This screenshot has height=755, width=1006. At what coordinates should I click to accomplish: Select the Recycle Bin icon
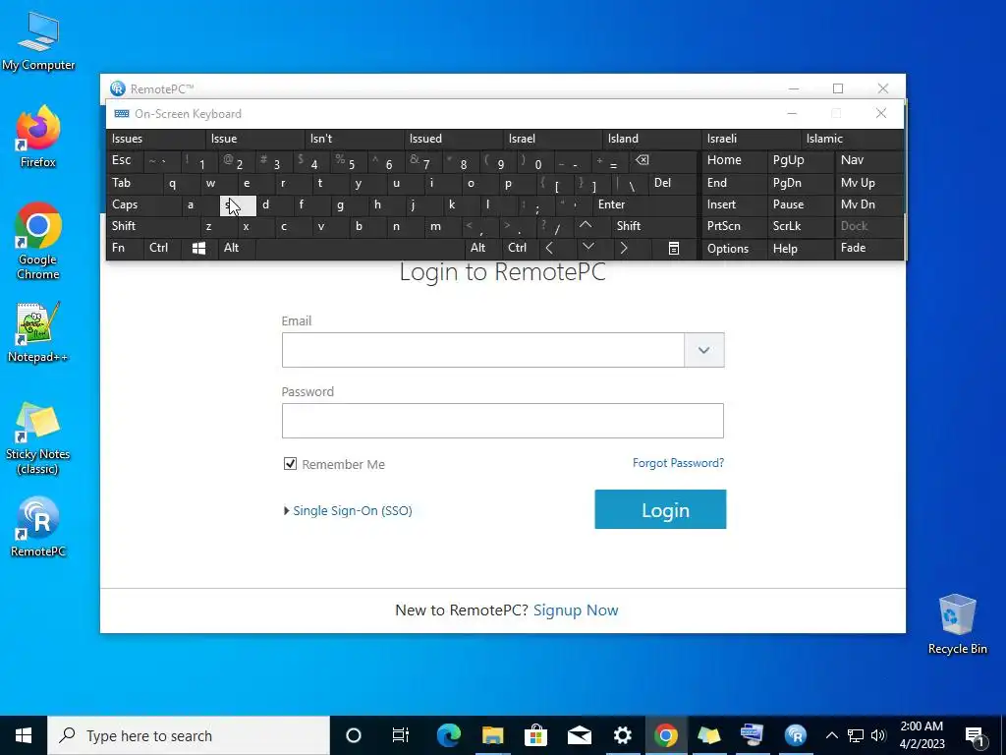tap(957, 624)
